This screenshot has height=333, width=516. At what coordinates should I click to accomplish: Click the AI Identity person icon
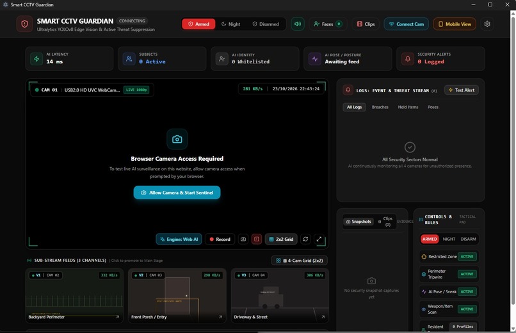(222, 59)
